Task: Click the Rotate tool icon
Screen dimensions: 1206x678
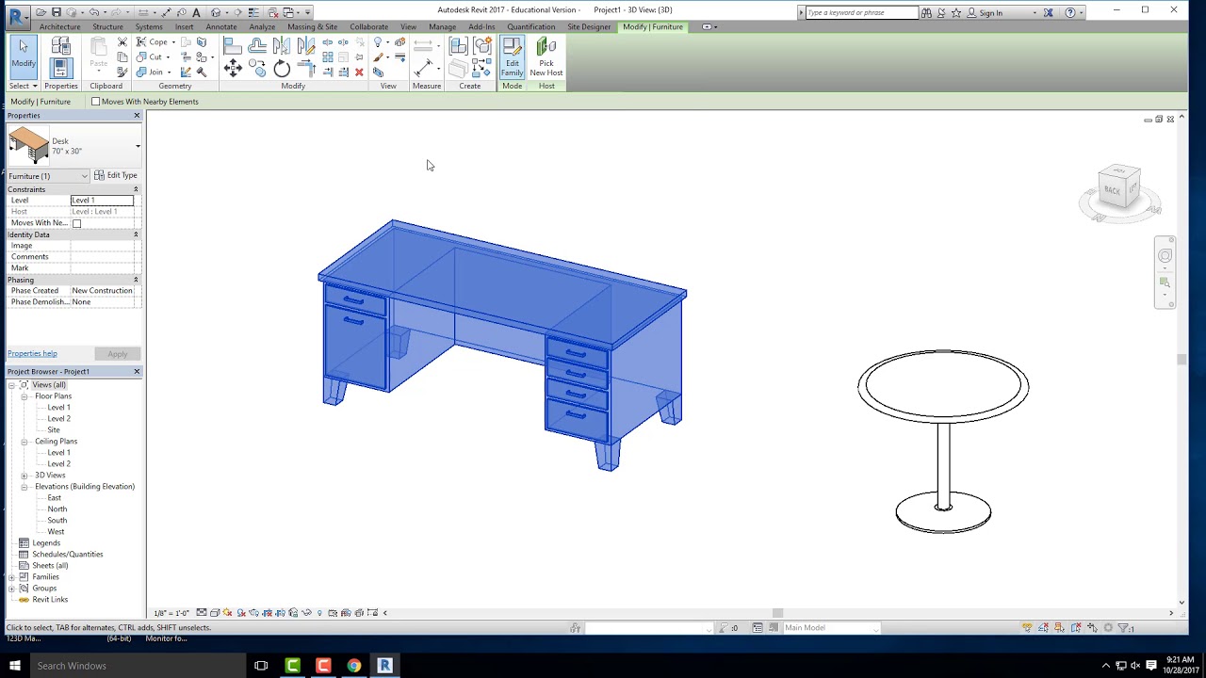Action: 282,68
